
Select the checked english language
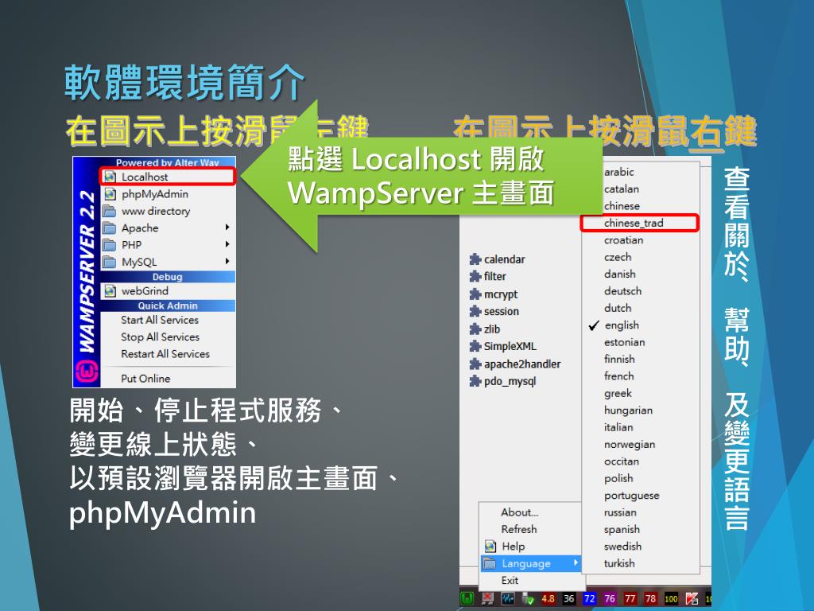point(622,325)
